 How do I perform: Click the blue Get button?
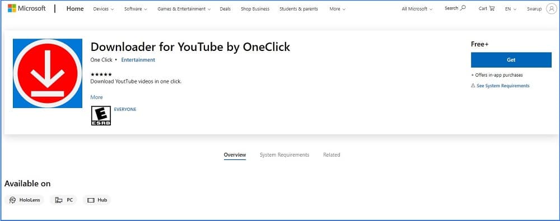[x=511, y=60]
